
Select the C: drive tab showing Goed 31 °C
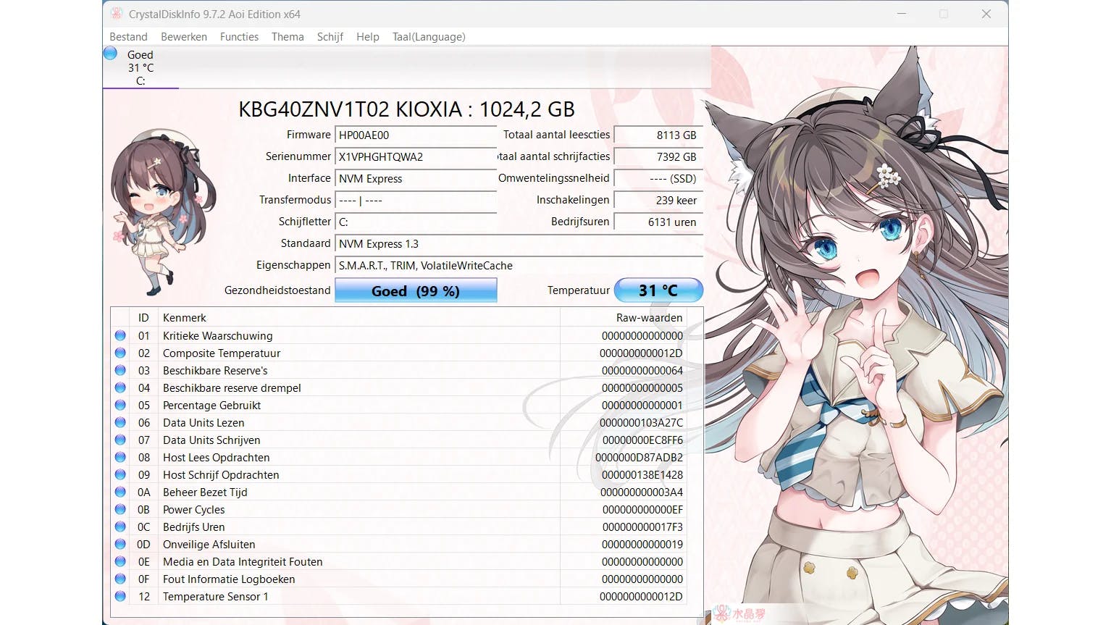[x=141, y=67]
